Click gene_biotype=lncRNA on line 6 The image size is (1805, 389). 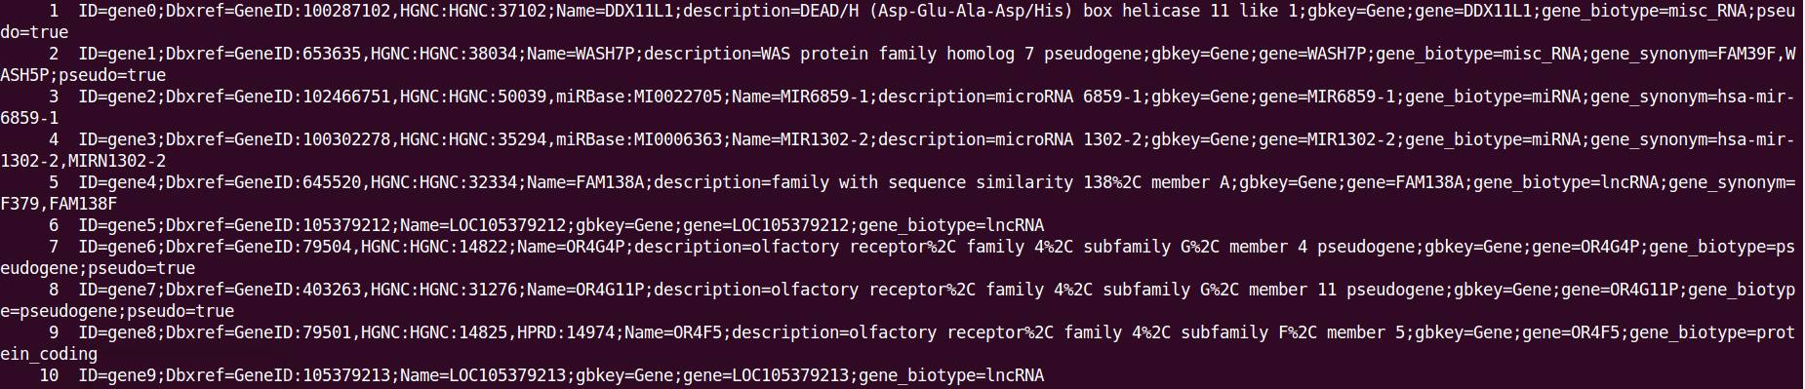951,225
